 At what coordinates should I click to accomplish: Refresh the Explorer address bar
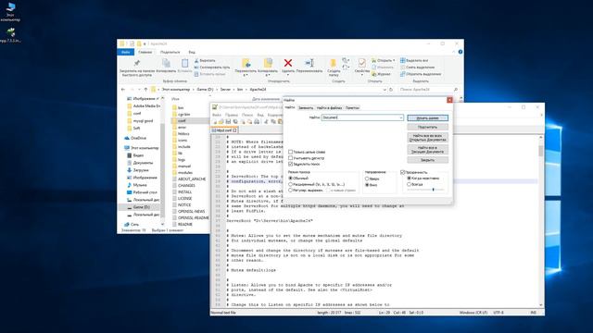pyautogui.click(x=391, y=90)
